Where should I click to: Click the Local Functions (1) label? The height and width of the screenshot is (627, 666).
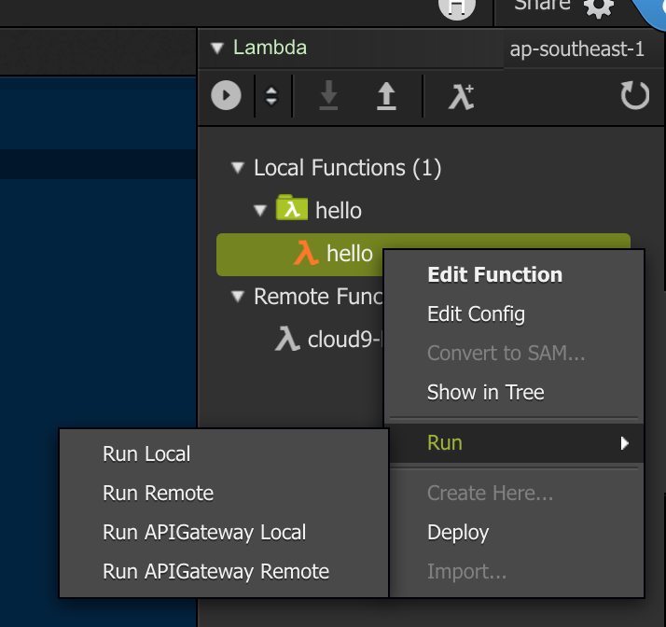pos(347,168)
